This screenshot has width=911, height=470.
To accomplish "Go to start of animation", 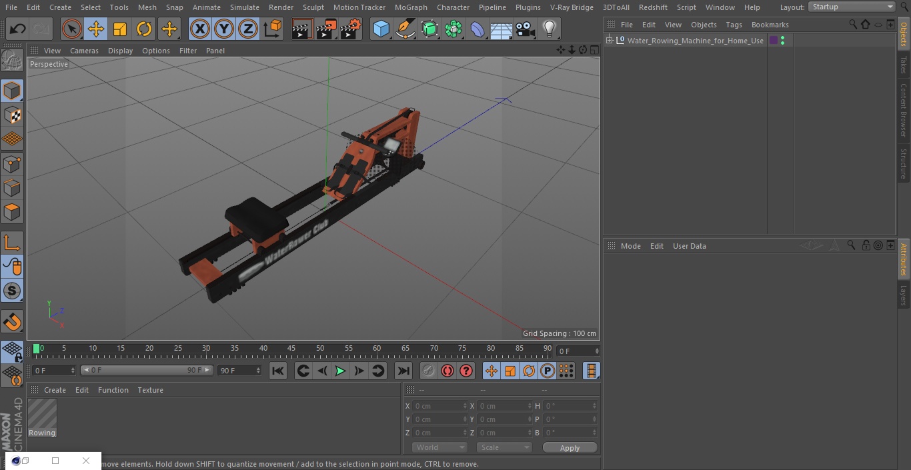I will tap(278, 371).
